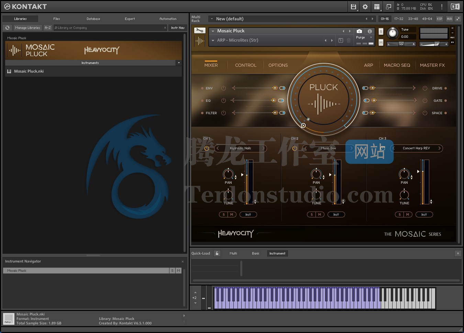
Task: Click the Manage Libraries button
Action: tap(27, 28)
